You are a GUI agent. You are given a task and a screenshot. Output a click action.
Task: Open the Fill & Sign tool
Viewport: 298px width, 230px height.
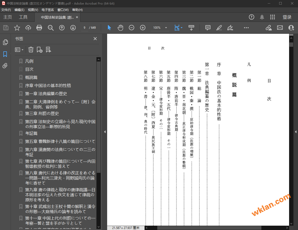230,28
